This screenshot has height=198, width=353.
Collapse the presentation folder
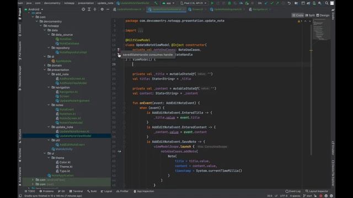click(45, 70)
